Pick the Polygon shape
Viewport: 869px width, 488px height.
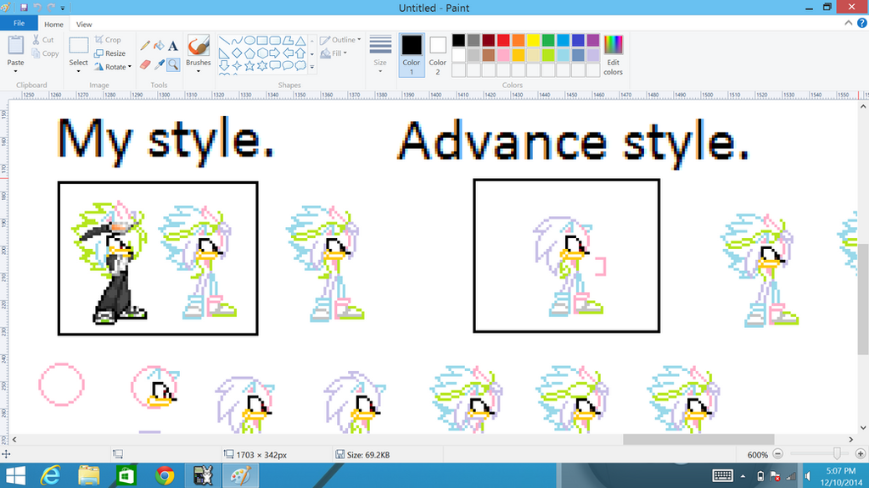[x=288, y=41]
